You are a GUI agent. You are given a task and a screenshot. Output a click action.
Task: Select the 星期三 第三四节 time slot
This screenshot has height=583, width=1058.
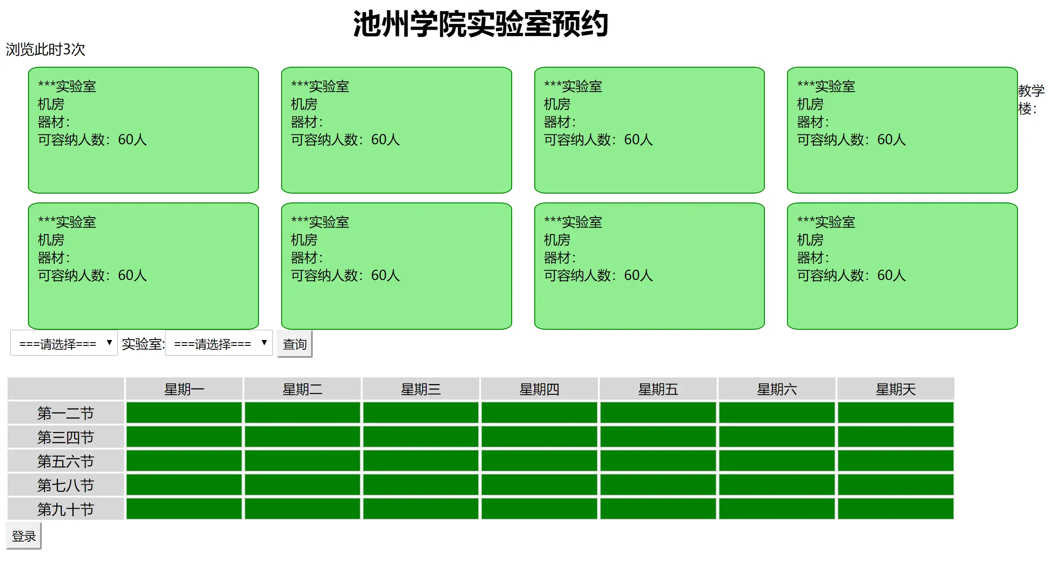tap(420, 437)
